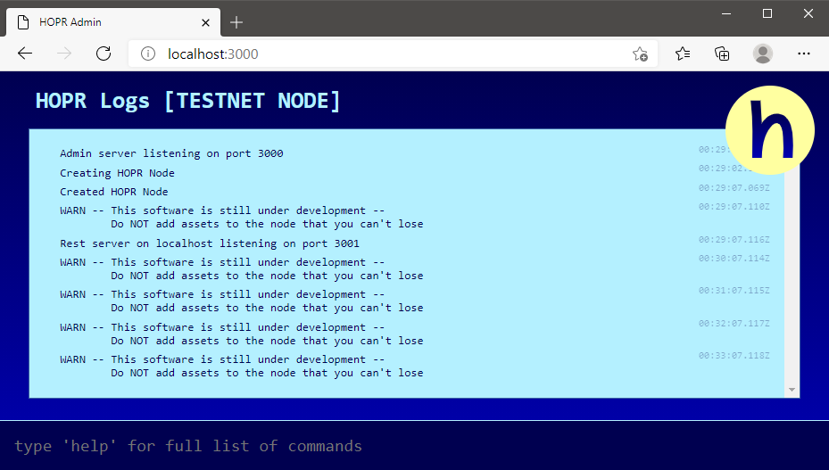Click the WARN entry timestamped 00:32:07.117Z

(242, 334)
